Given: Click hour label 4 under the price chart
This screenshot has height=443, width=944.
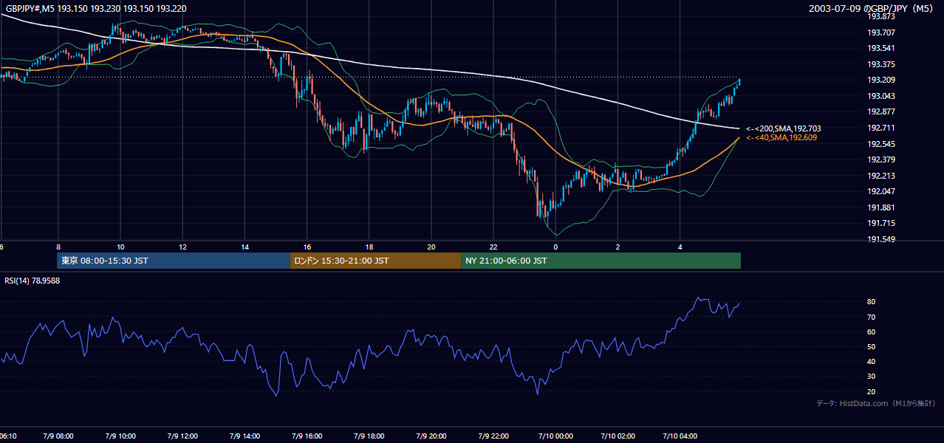Looking at the screenshot, I should 680,247.
